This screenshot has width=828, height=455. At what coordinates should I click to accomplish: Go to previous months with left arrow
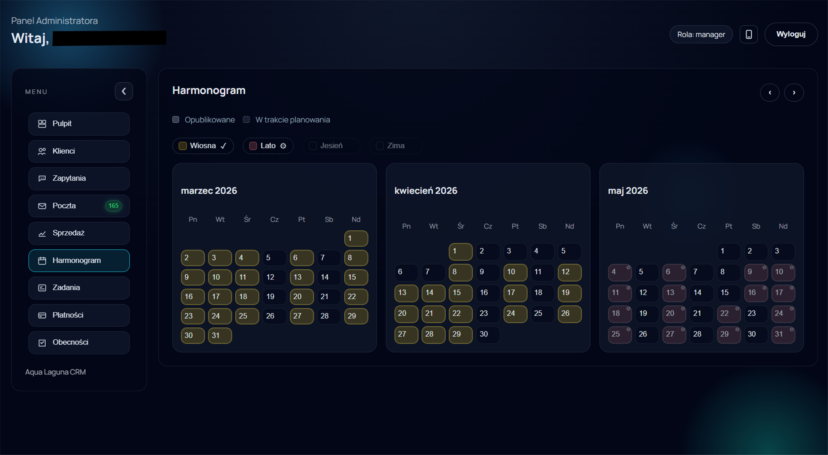coord(769,92)
